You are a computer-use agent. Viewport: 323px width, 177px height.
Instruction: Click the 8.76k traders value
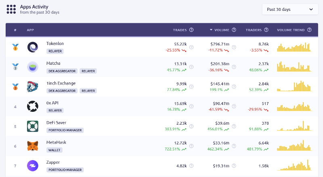click(264, 44)
